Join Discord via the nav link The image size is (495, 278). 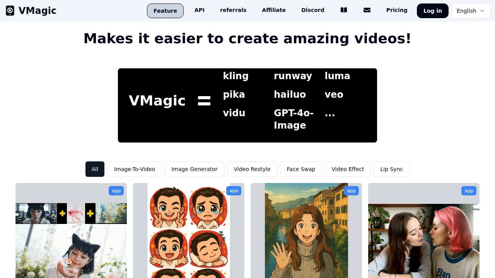pos(313,10)
